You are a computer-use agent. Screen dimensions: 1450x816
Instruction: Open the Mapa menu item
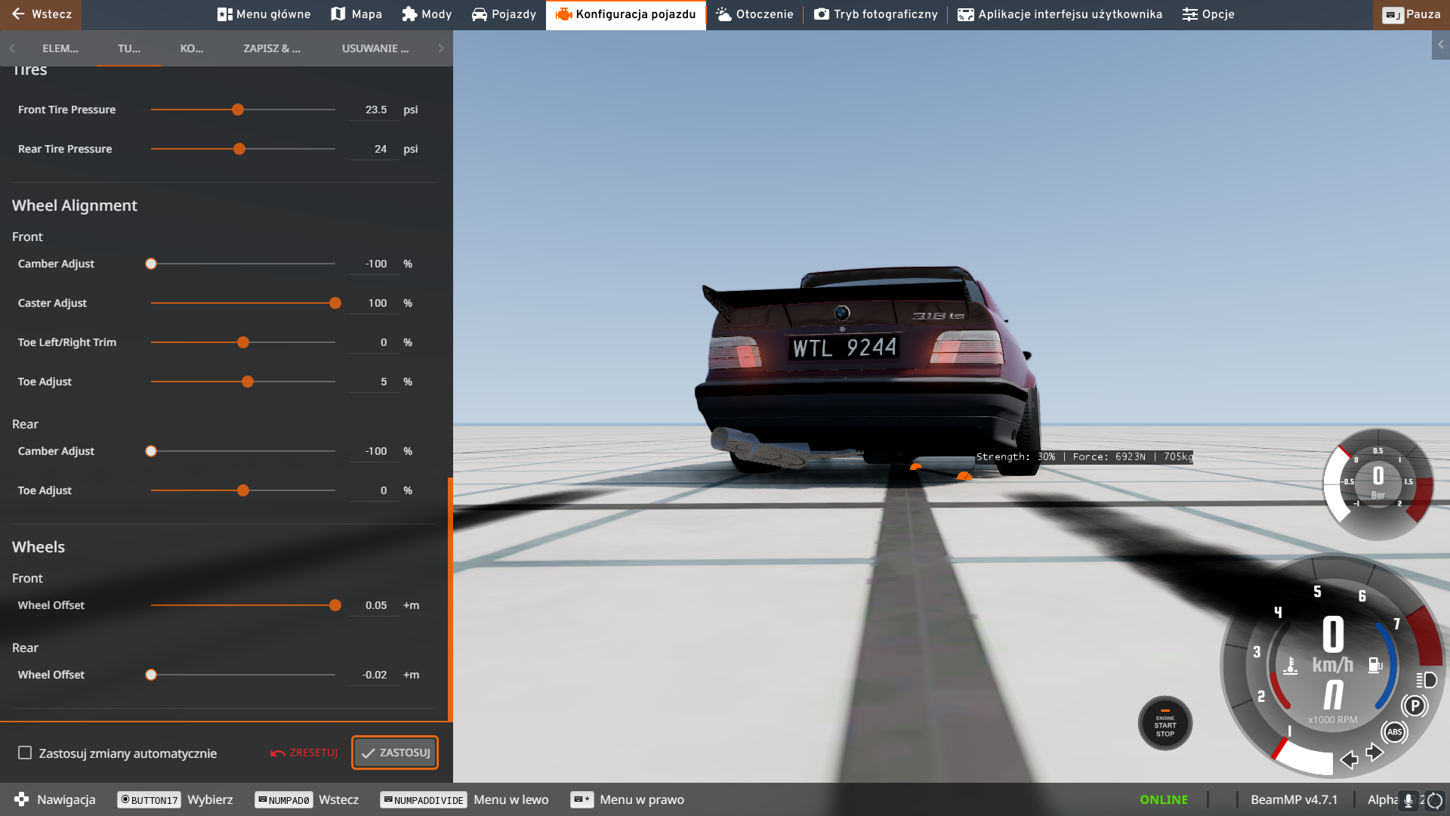click(356, 14)
